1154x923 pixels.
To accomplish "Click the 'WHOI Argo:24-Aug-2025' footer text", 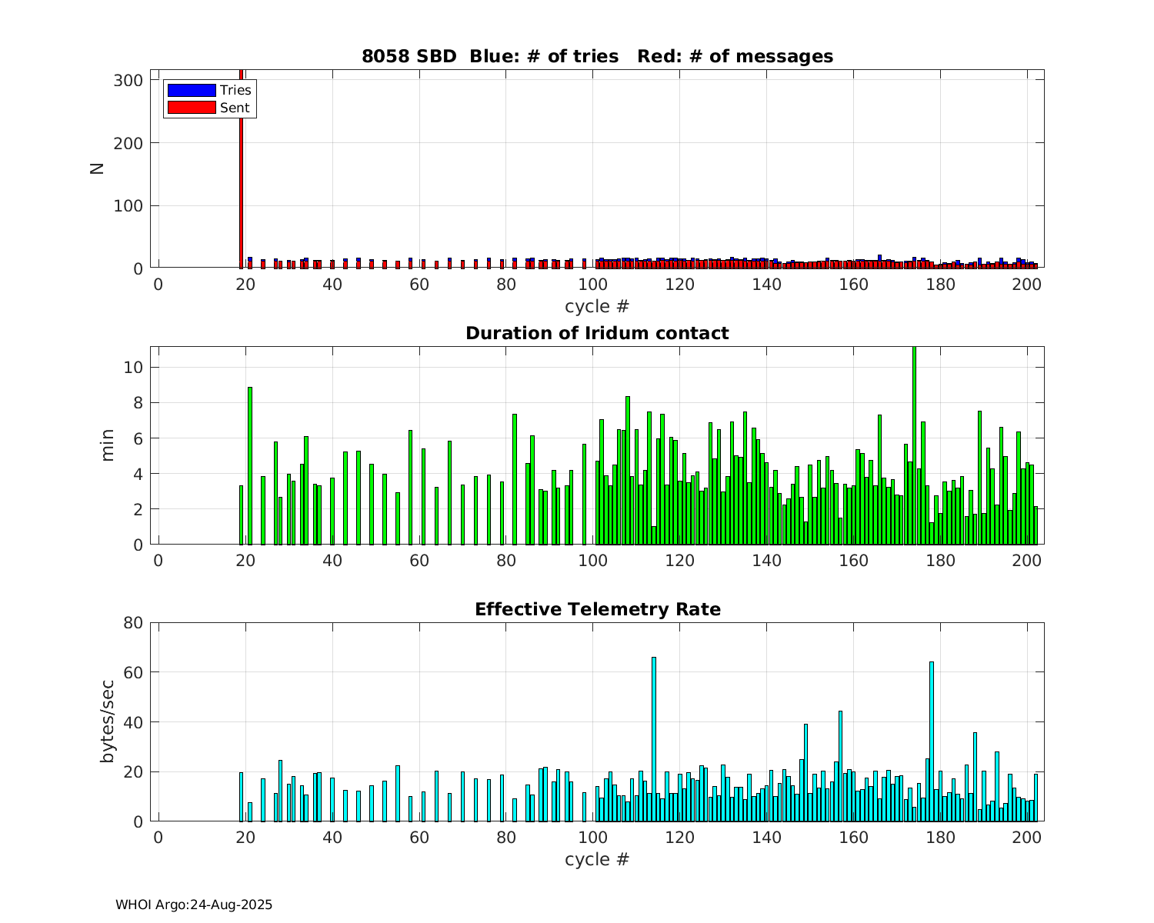I will (194, 905).
